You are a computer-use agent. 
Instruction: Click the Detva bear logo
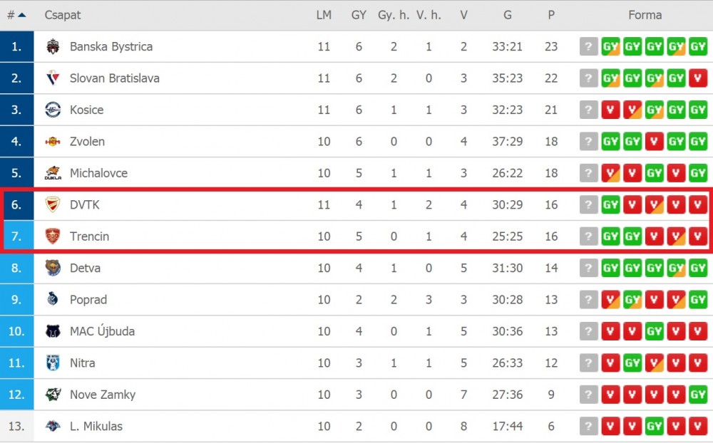(53, 268)
